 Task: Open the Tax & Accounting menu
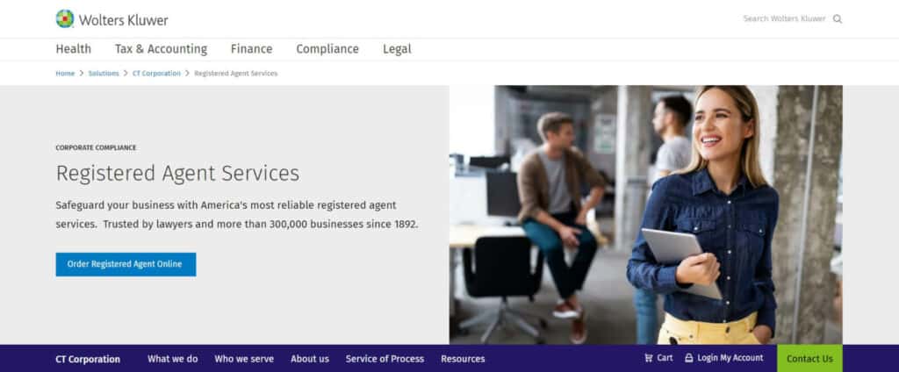161,49
